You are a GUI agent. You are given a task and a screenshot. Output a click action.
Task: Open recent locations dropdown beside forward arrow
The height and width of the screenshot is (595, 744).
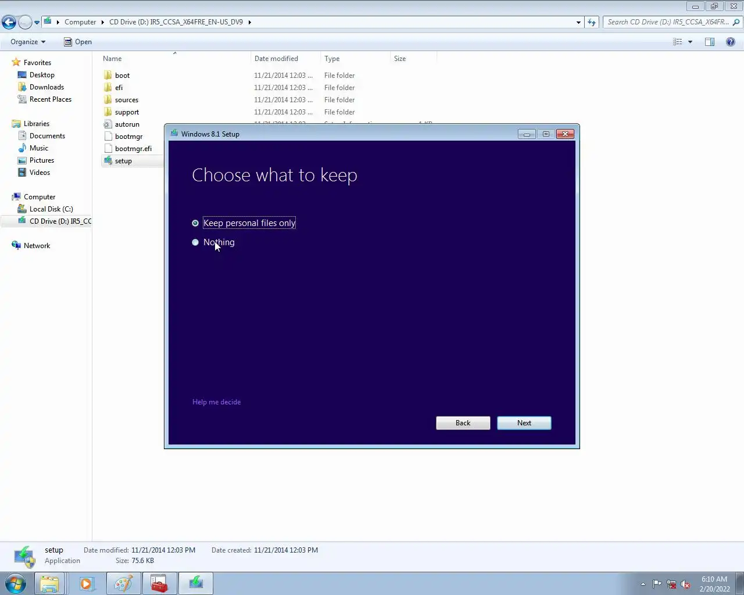click(x=37, y=23)
